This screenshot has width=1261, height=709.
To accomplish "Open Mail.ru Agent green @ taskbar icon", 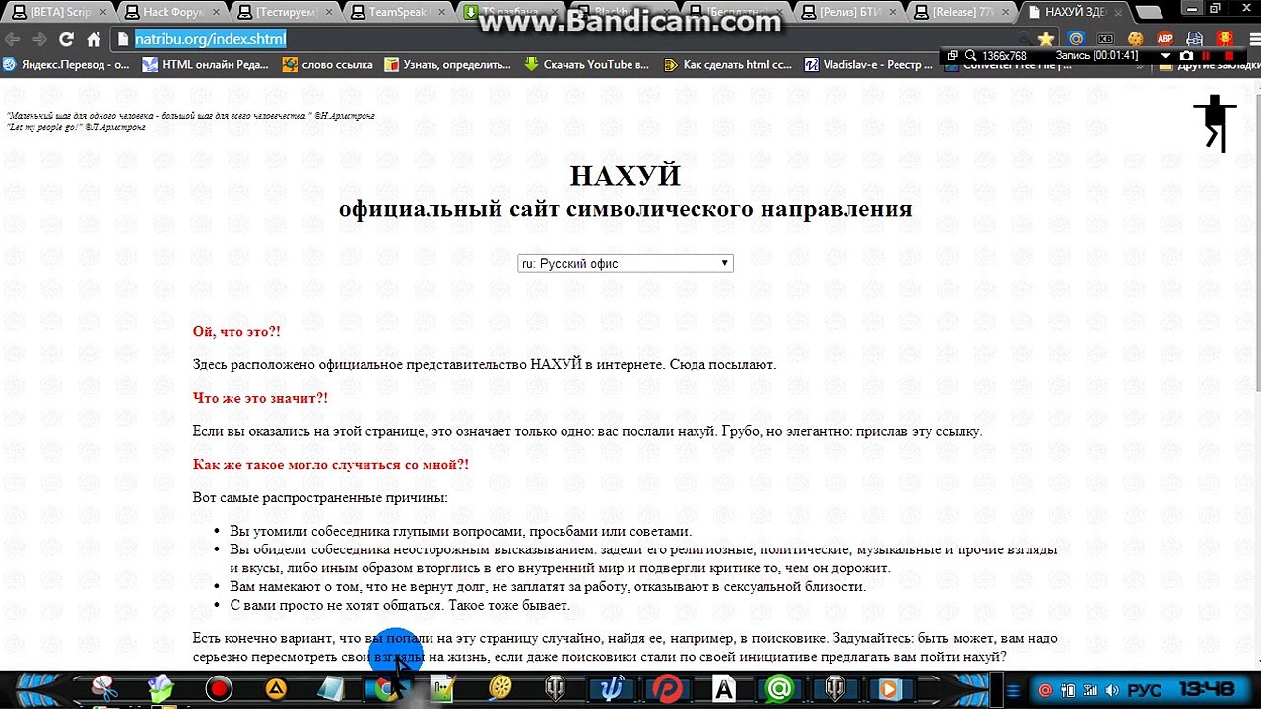I will [x=779, y=688].
